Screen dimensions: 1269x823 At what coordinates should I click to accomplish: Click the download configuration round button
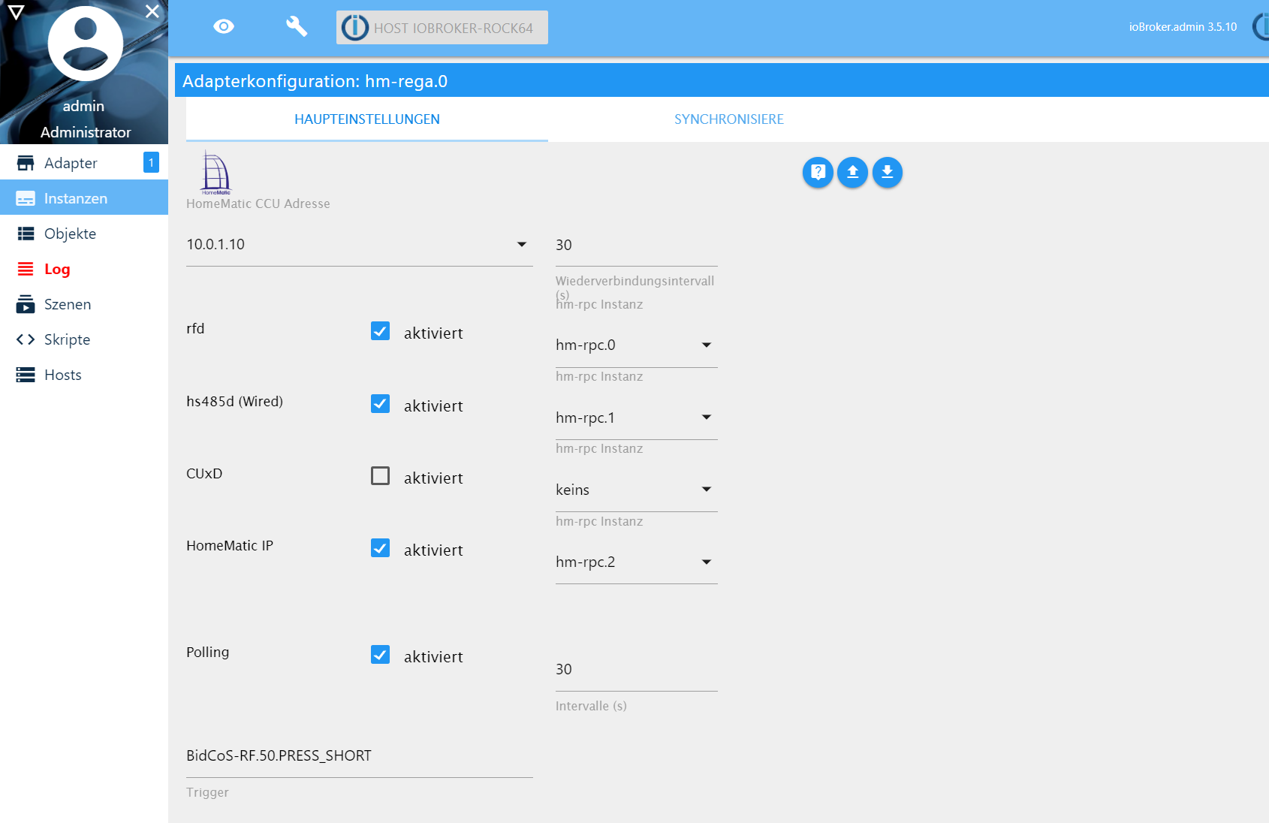[888, 172]
